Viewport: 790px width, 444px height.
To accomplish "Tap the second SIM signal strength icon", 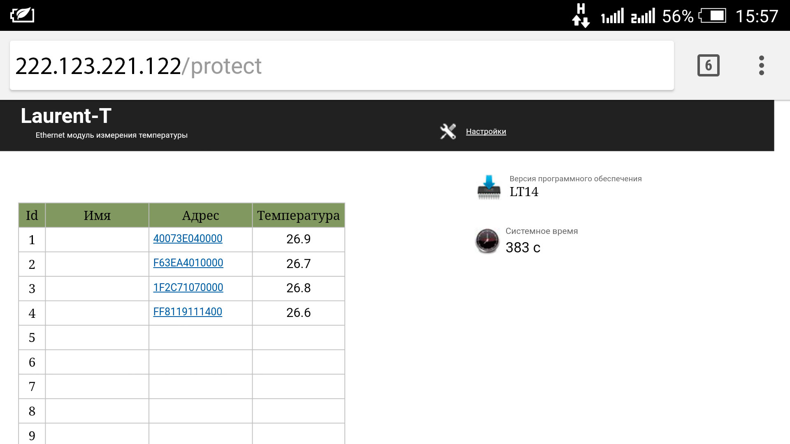I will click(x=643, y=16).
